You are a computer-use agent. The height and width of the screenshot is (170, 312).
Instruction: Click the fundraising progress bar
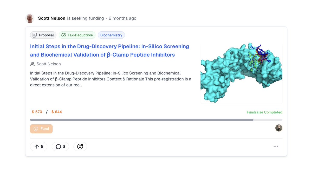coord(156,120)
